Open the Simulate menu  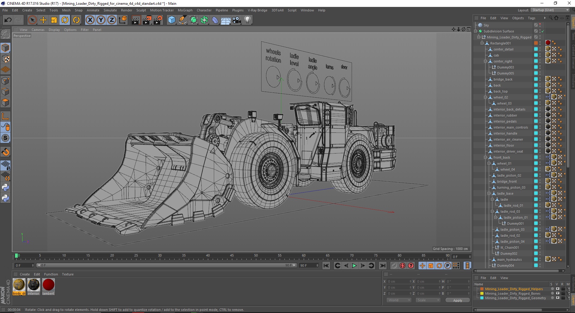(x=110, y=10)
